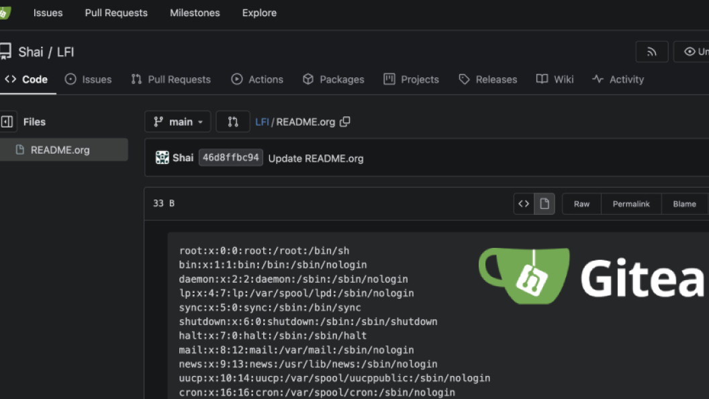Open the Update README.org commit message
The image size is (709, 399).
tap(316, 159)
